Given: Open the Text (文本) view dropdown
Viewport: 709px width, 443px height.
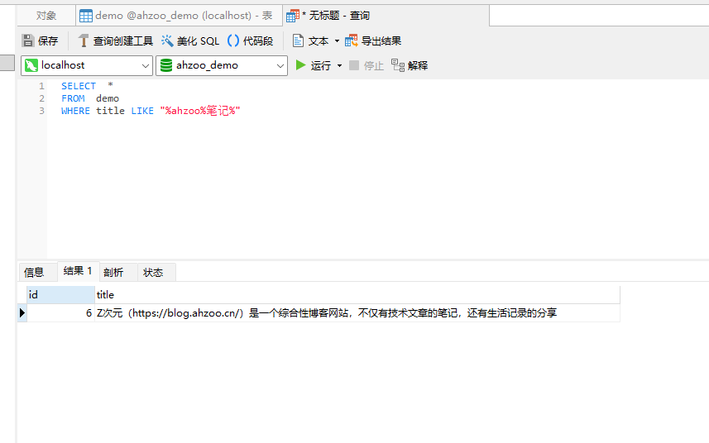Looking at the screenshot, I should coord(337,40).
